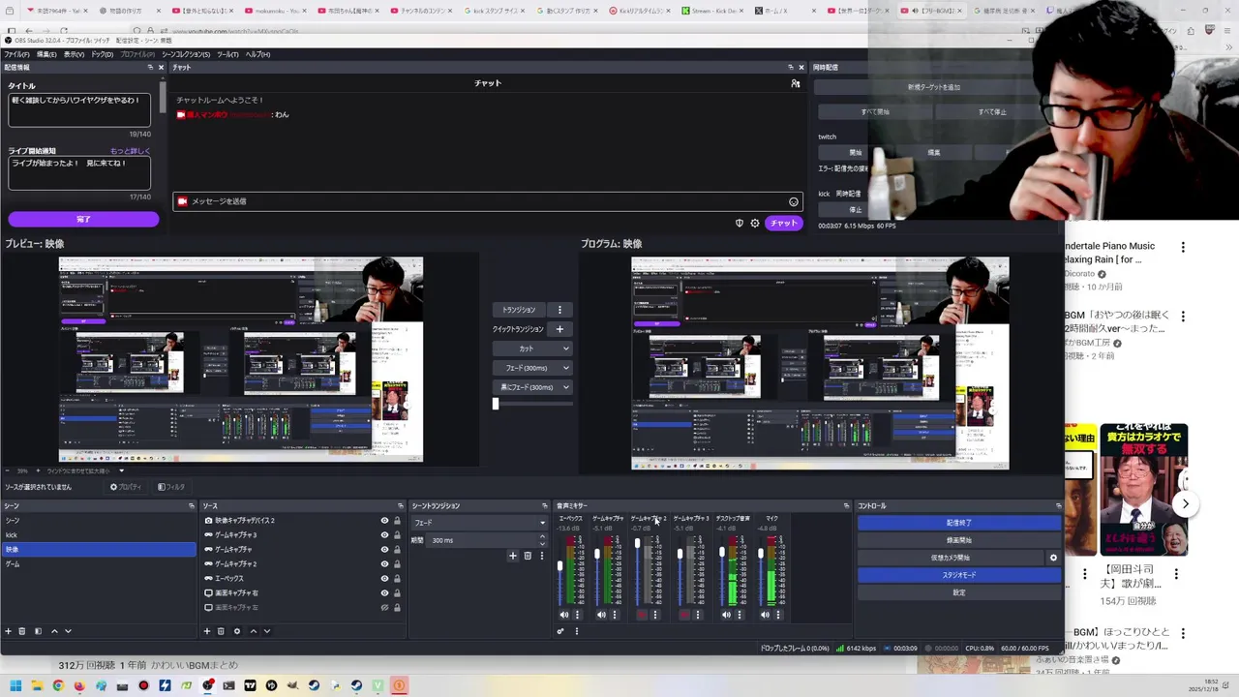This screenshot has width=1239, height=697.
Task: Open the ヘルプ(H) menu
Action: pos(257,54)
